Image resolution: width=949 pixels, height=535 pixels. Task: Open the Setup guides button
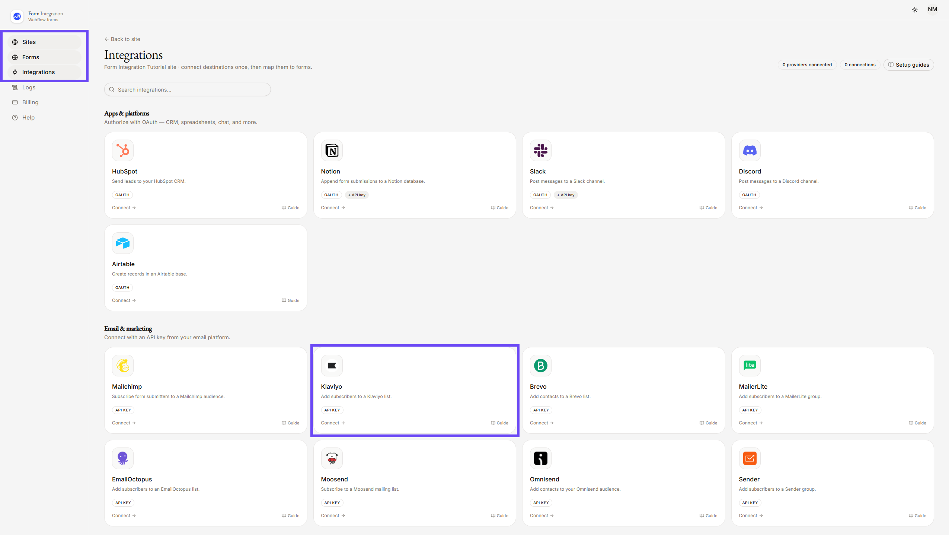point(908,65)
